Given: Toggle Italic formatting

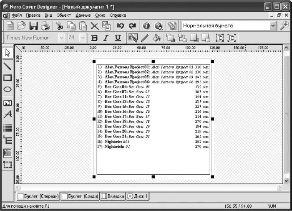Looking at the screenshot, I should click(x=106, y=38).
